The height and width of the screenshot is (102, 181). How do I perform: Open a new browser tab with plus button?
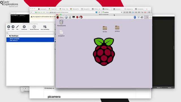(x=147, y=9)
